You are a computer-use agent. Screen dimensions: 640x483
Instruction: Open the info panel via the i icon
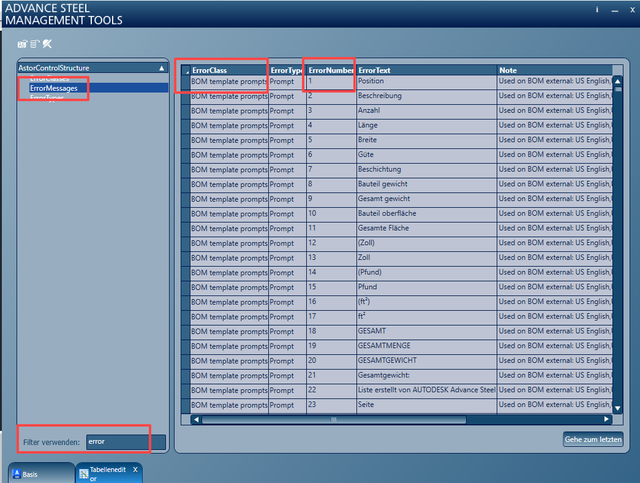point(597,10)
